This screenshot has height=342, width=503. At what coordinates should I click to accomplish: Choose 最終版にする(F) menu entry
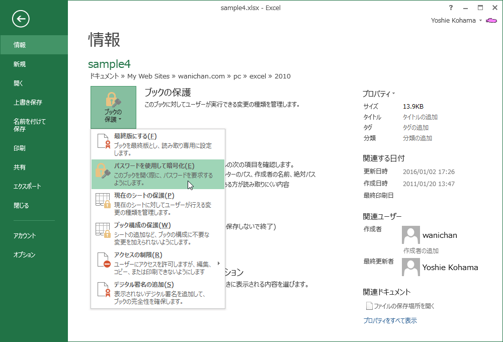(158, 144)
